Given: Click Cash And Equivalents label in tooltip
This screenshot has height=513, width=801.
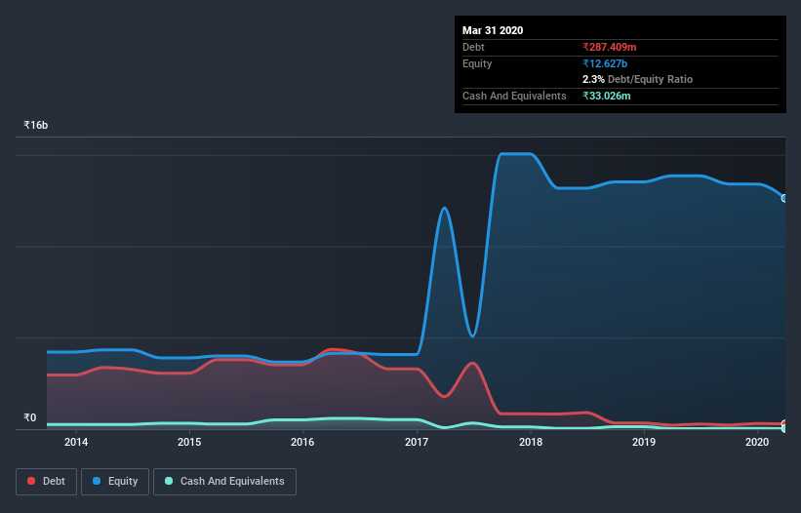Looking at the screenshot, I should point(514,96).
